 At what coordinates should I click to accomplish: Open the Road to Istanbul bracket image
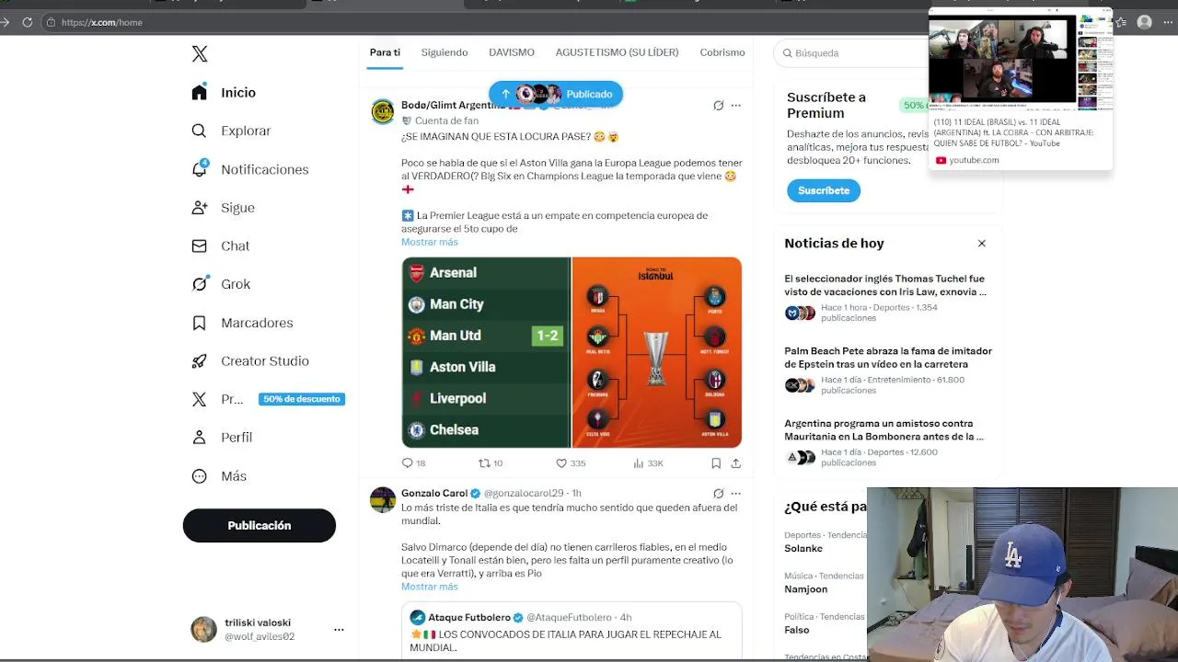[x=657, y=352]
